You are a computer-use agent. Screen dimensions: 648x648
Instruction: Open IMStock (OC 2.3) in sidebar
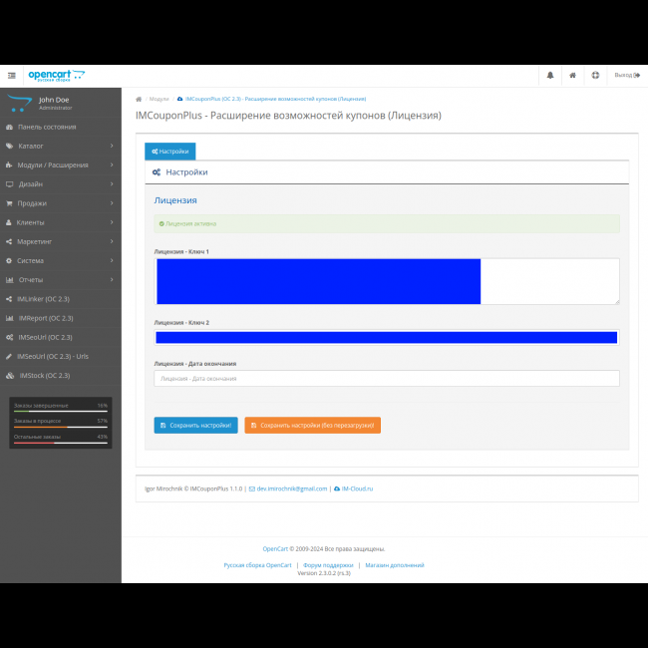click(45, 376)
